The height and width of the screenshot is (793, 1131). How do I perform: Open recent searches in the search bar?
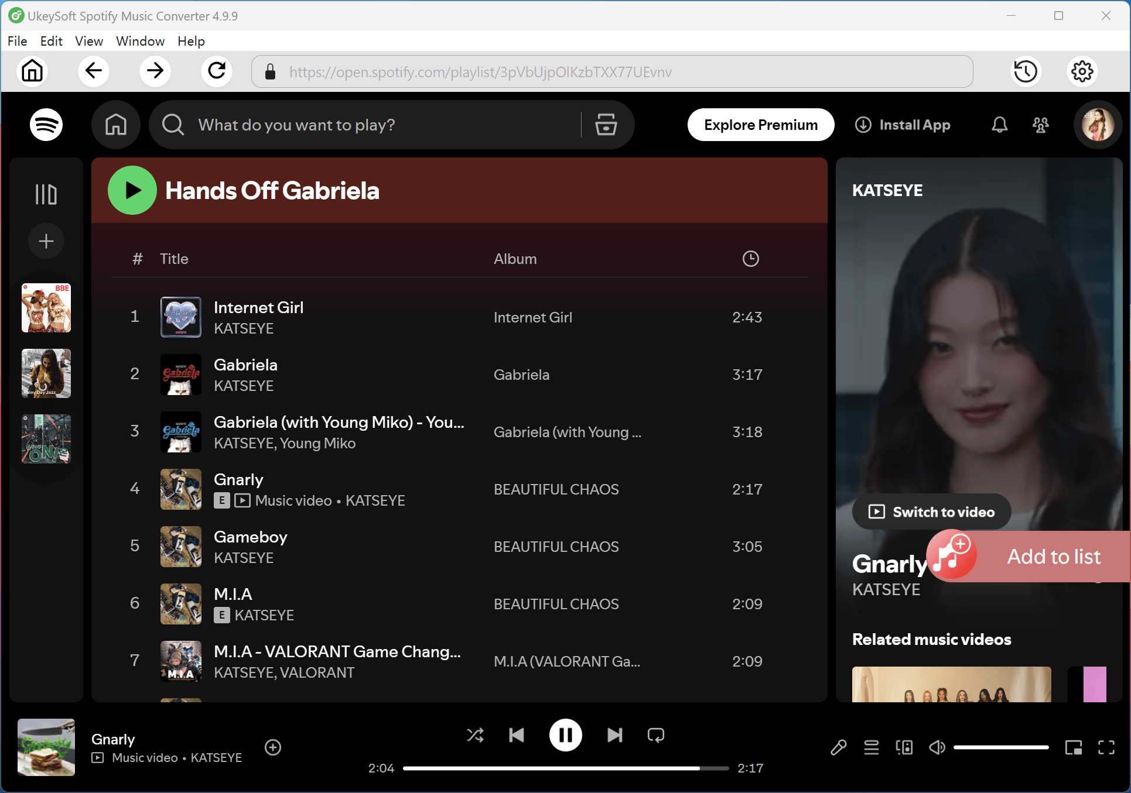click(606, 125)
